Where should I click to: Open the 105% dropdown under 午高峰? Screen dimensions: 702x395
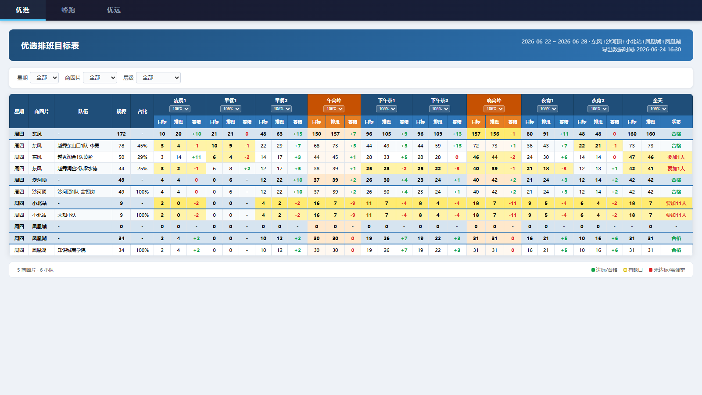tap(334, 109)
